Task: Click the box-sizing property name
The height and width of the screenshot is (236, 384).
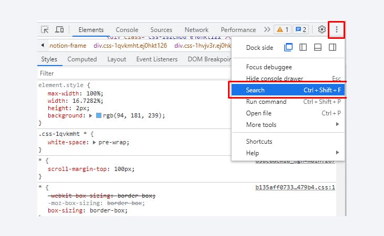Action: 65,210
